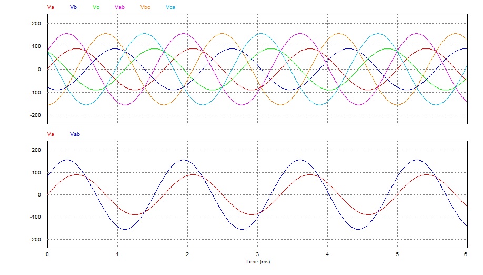
Task: Click the -200 y-axis label in bottom plot
Action: (x=35, y=240)
